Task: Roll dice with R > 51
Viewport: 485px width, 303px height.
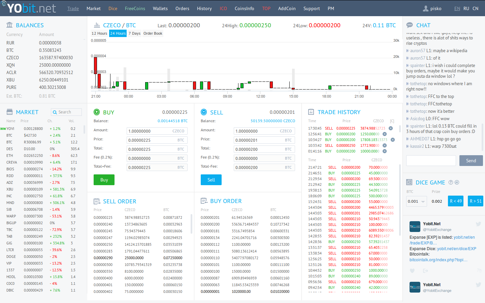Action: pos(476,201)
